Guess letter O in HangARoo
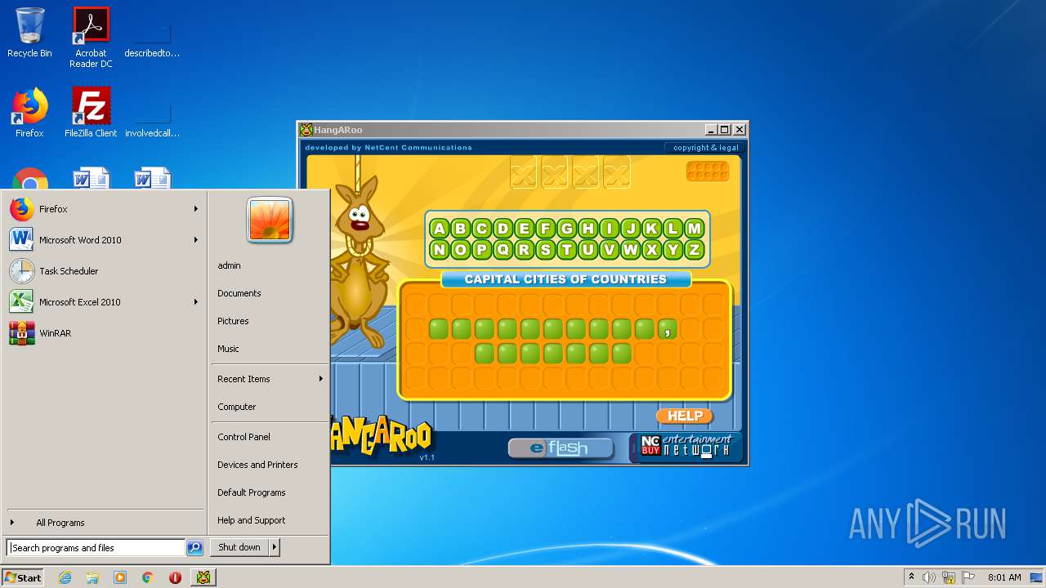Screen dimensions: 1046x588 (x=460, y=250)
